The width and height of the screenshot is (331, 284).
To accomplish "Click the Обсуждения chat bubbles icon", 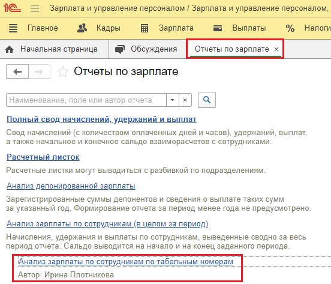I will coord(120,49).
